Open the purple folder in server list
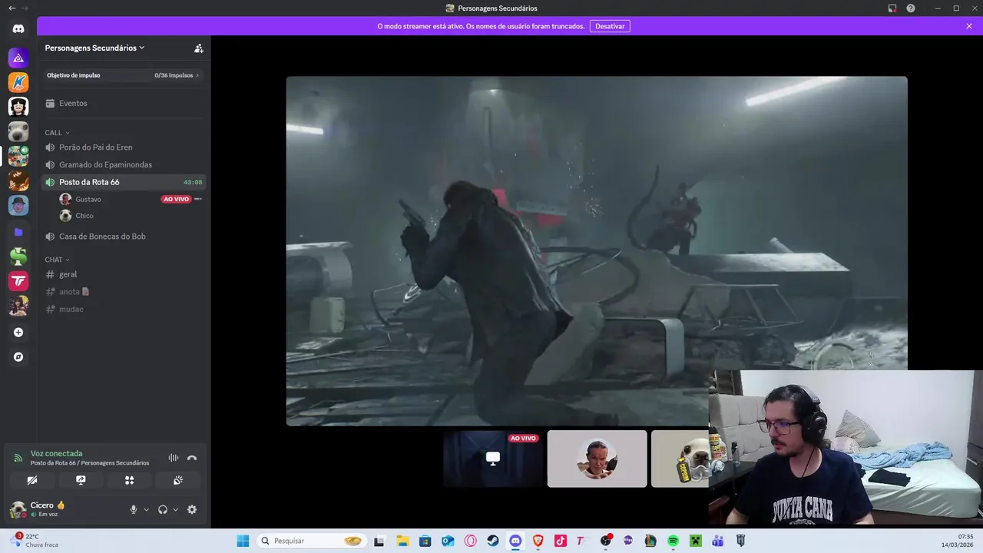 (x=18, y=232)
